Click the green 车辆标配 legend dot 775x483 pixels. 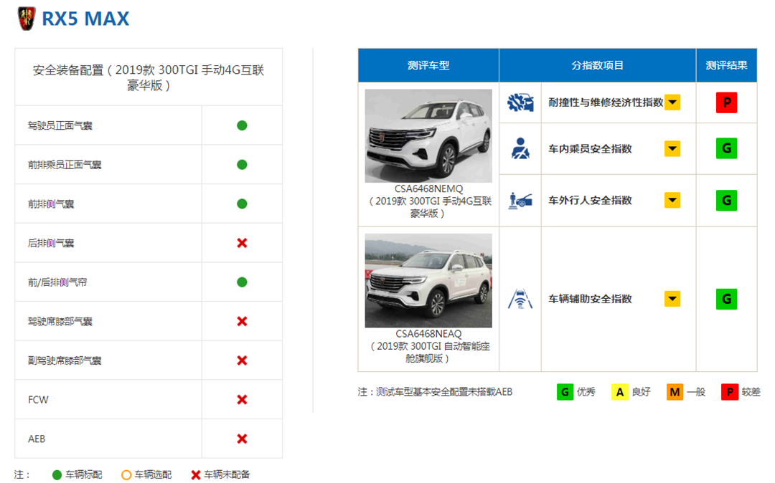(57, 474)
